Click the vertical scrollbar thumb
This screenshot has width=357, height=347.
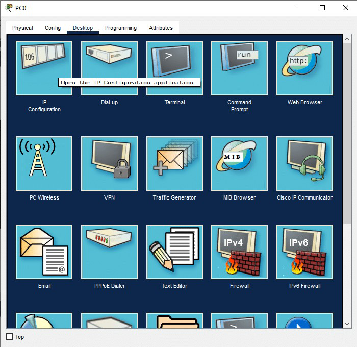pos(347,133)
